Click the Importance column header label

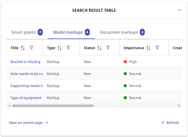click(x=134, y=48)
